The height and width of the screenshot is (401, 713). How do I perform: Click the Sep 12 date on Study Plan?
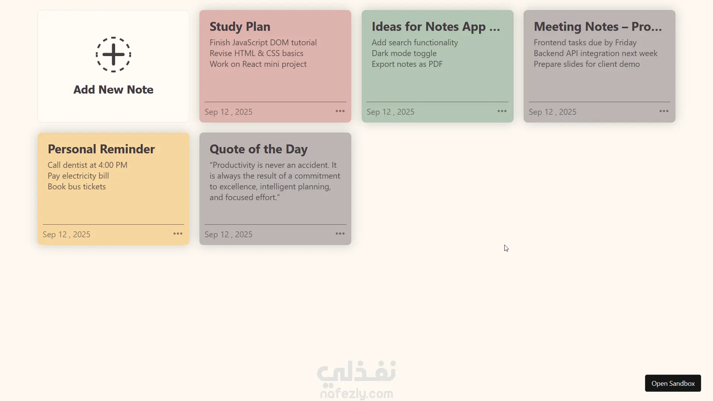click(228, 112)
